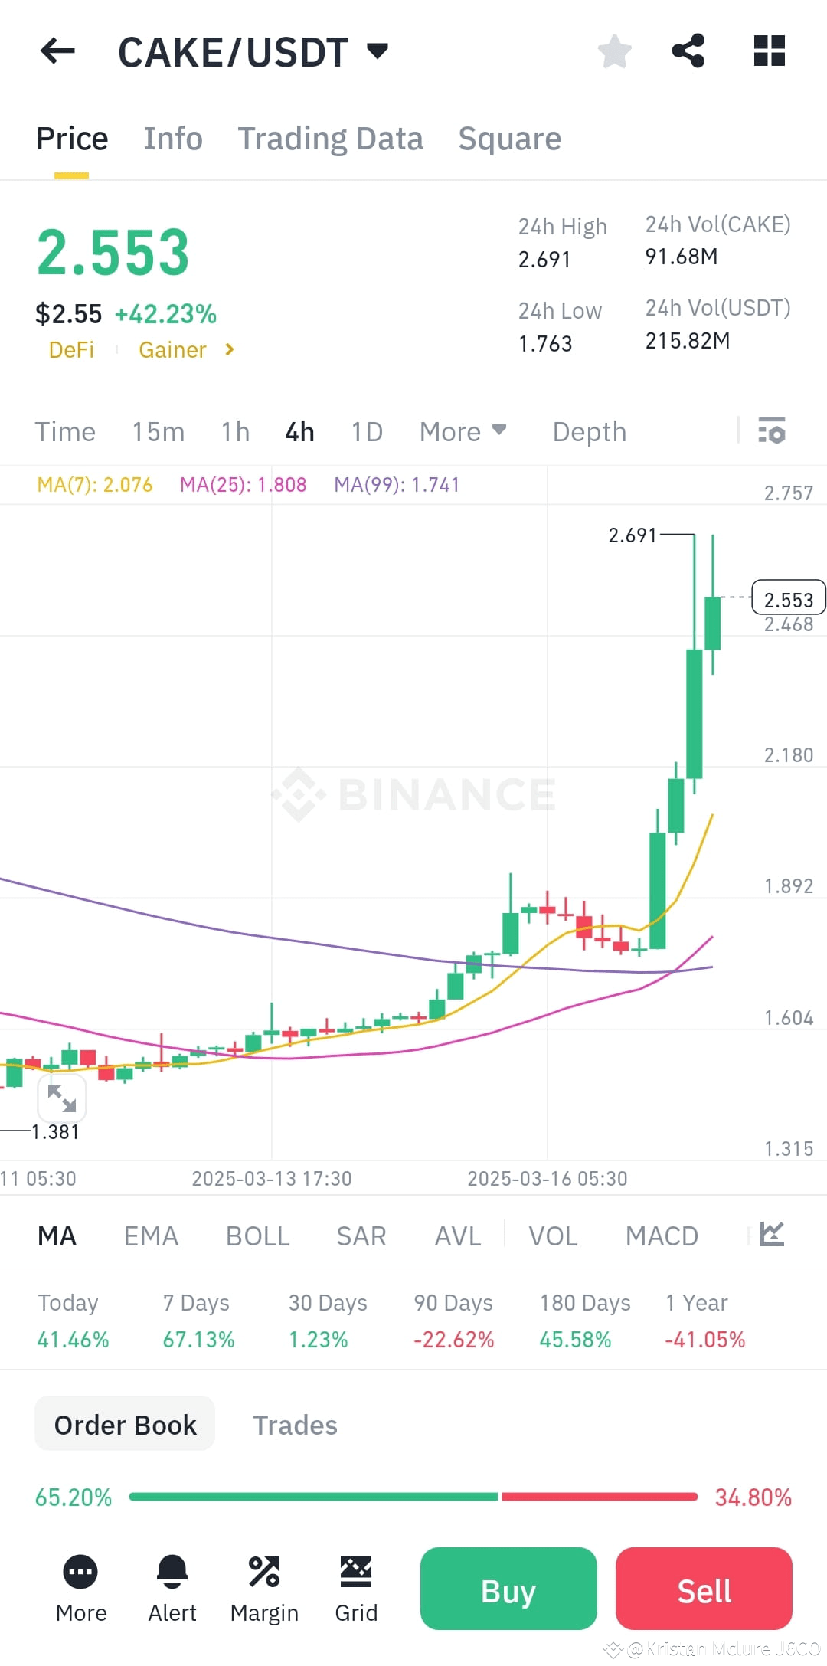Enable the BOLL indicator overlay

tap(257, 1236)
